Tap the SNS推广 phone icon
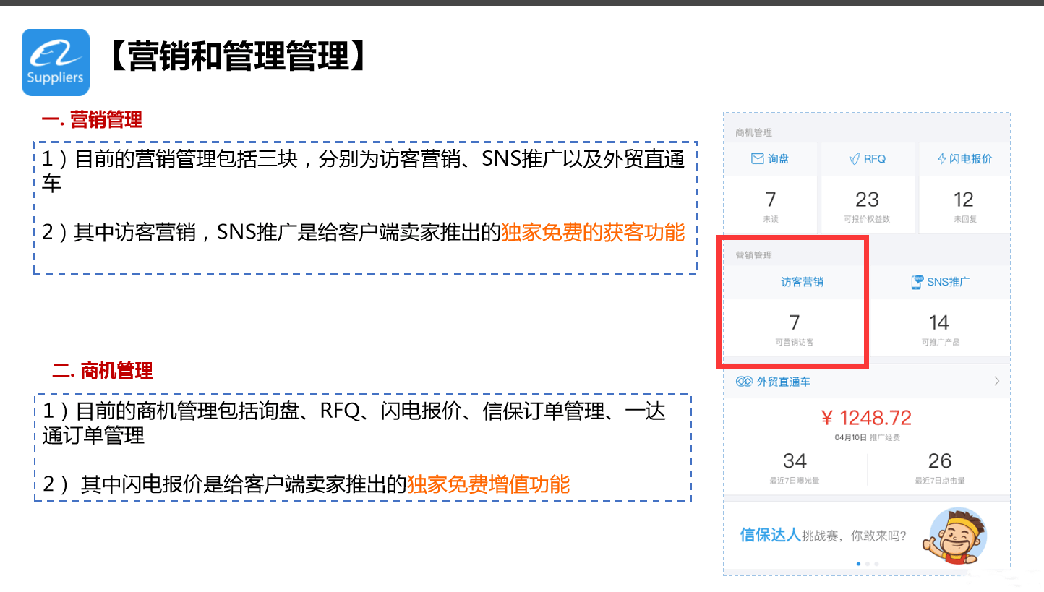 coord(917,282)
